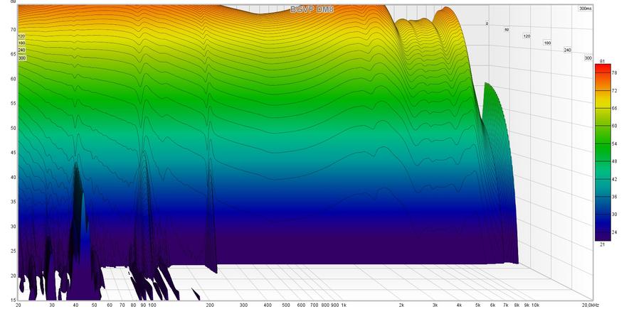
Task: Click the 2k label on the frequency axis
Action: tap(401, 305)
